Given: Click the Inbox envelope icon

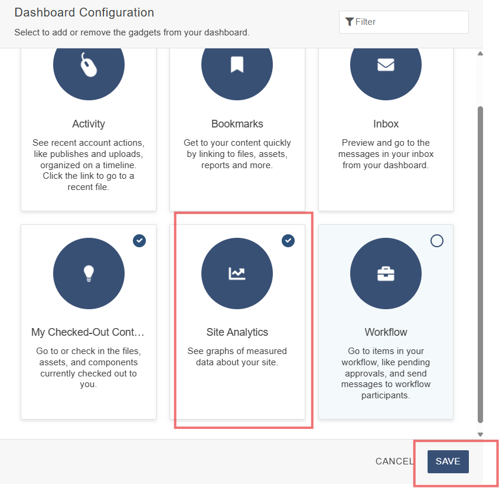Looking at the screenshot, I should click(x=386, y=64).
